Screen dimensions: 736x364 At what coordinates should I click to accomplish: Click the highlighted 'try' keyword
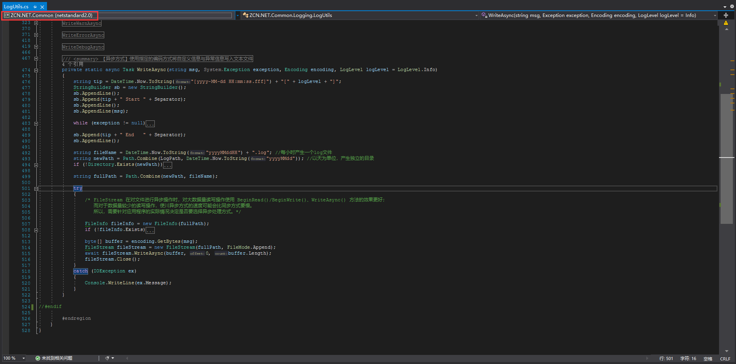pos(78,188)
